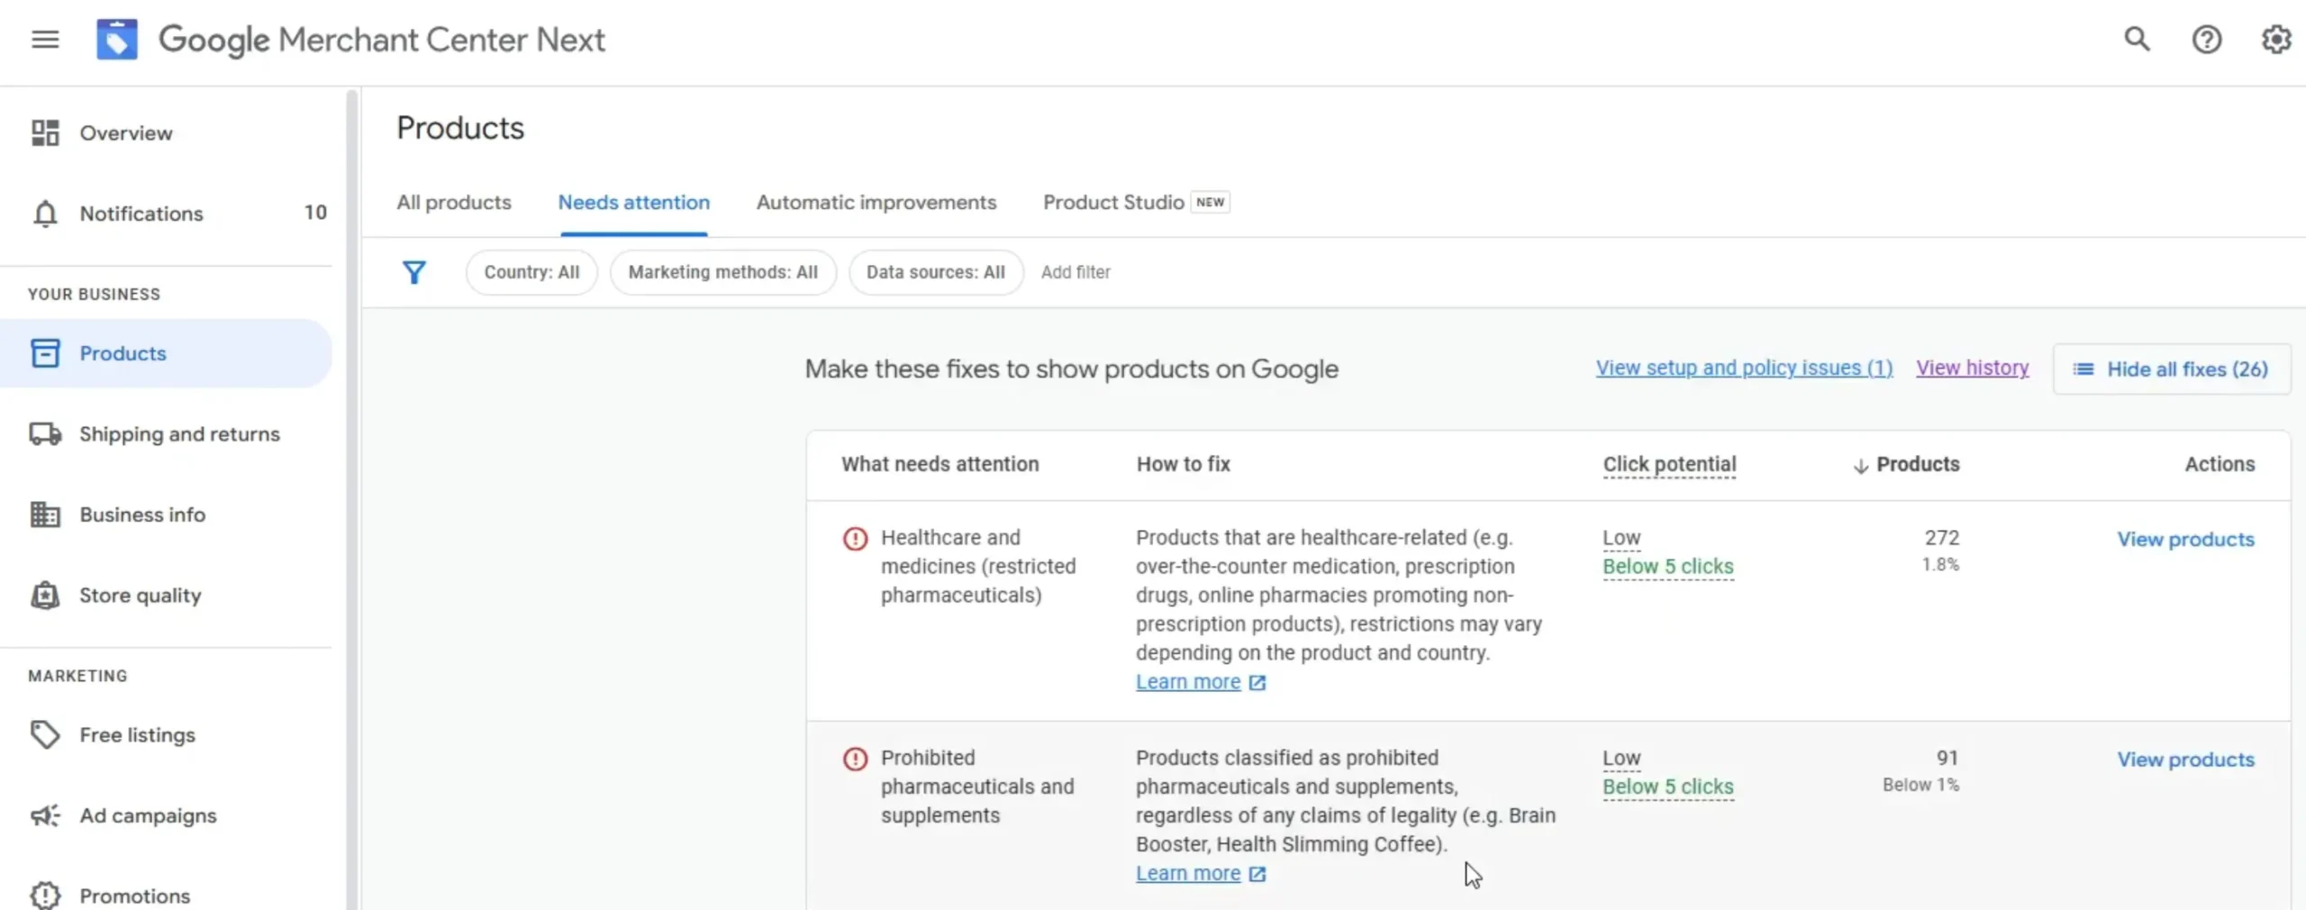2306x910 pixels.
Task: Select the Shipping and returns truck icon
Action: (43, 433)
